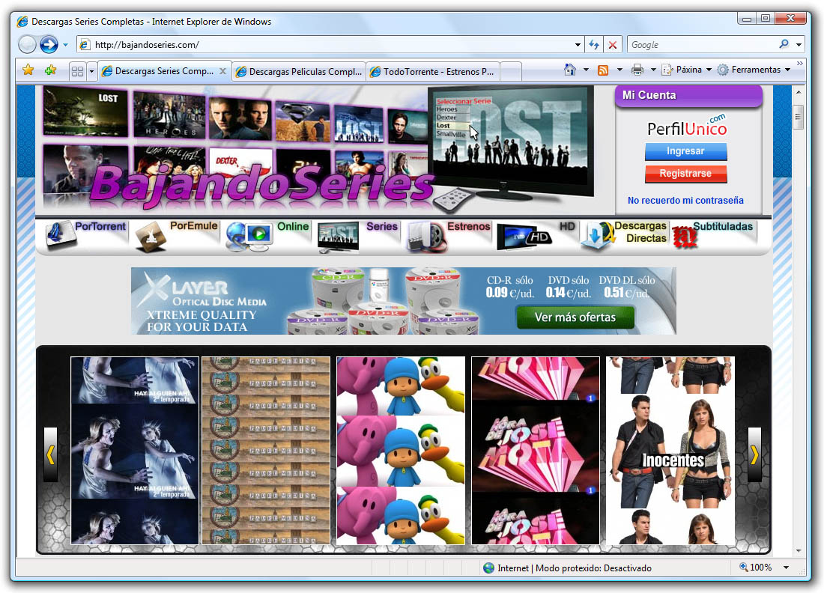Go to the Home page icon
The height and width of the screenshot is (593, 824).
569,70
